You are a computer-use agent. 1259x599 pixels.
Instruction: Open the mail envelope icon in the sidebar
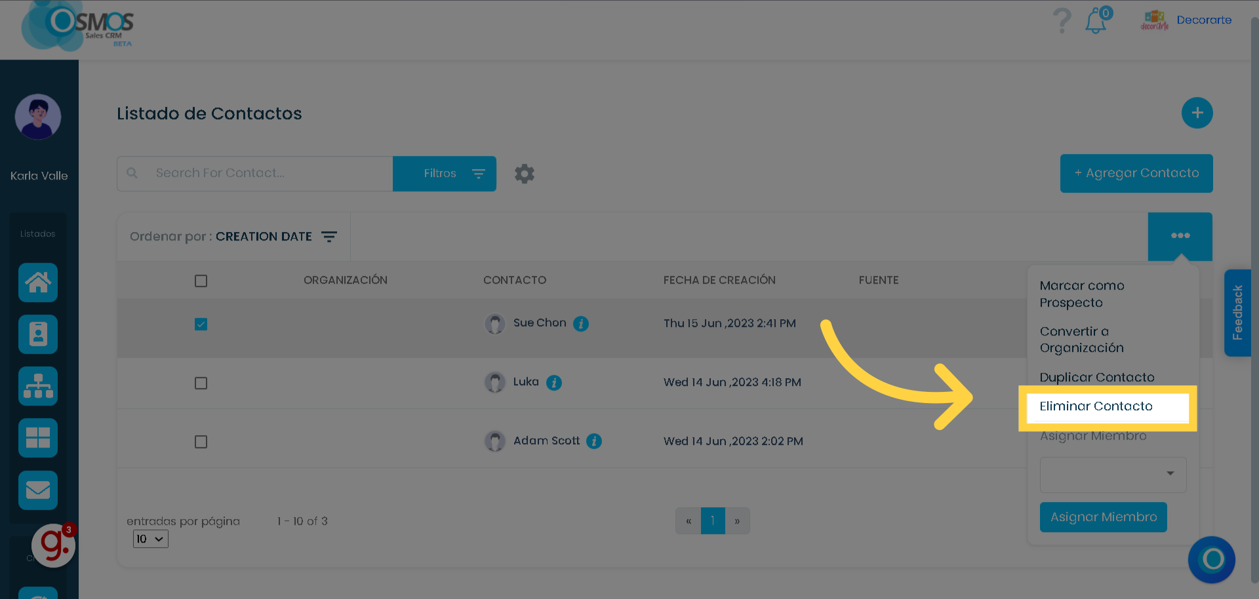(x=38, y=490)
